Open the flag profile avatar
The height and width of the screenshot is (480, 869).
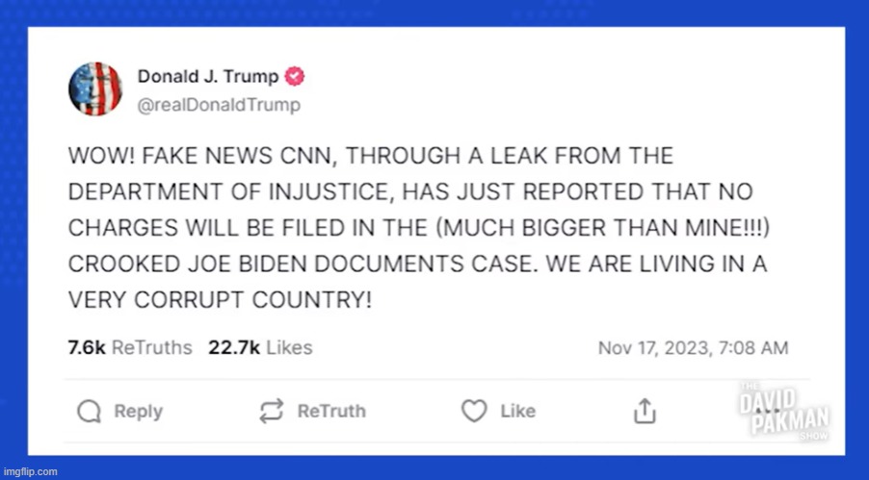point(95,88)
